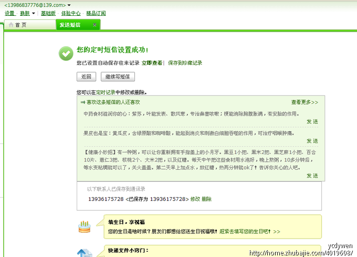
Task: Click 保存到珍藏记录 link
Action: pos(185,63)
